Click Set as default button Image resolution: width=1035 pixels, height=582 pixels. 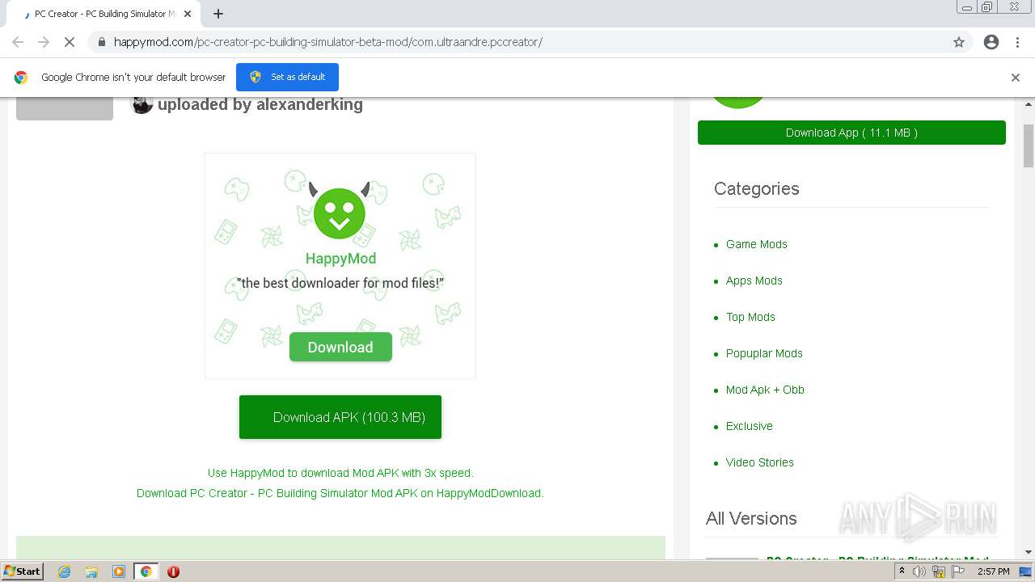[x=287, y=77]
